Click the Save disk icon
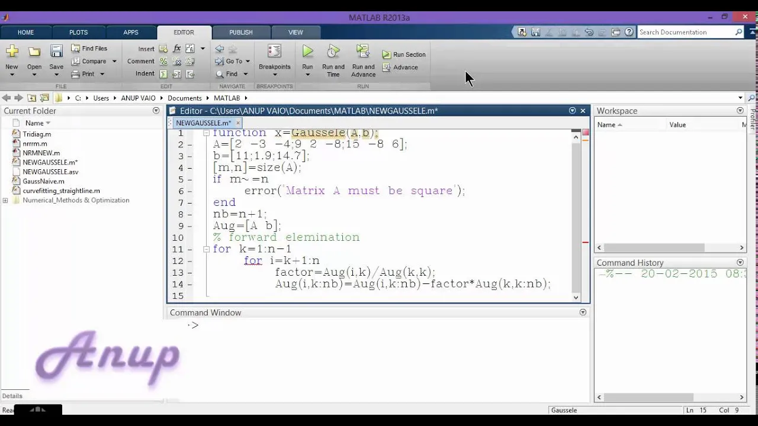 (56, 52)
